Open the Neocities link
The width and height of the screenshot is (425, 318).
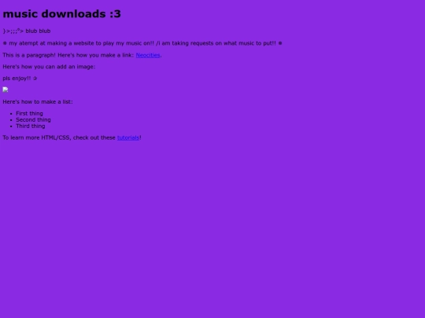148,55
